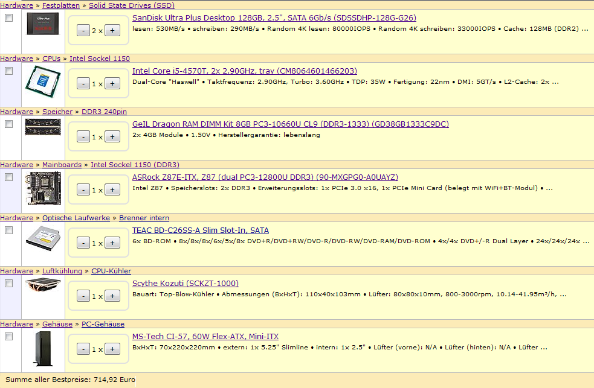Open Intel Sockel 1150 (DDR3) breadcrumb

click(135, 165)
